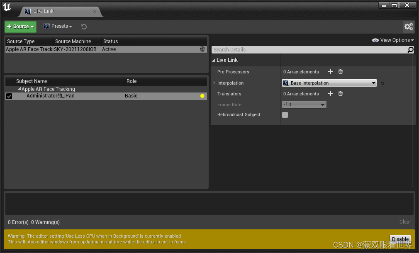Click the Source Machine column header
Screen dimensions: 419x253
tap(73, 41)
